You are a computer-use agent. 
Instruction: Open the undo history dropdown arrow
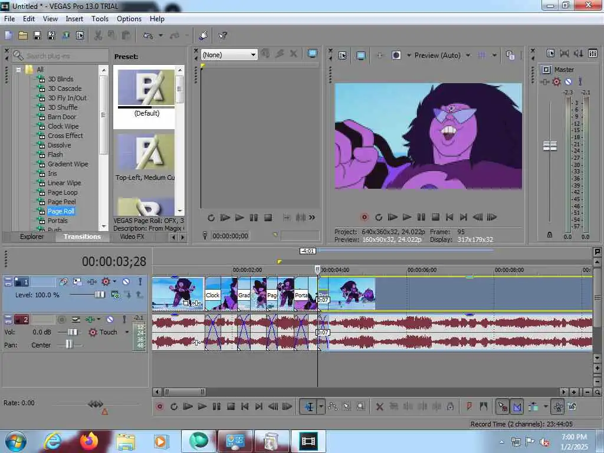(x=160, y=35)
